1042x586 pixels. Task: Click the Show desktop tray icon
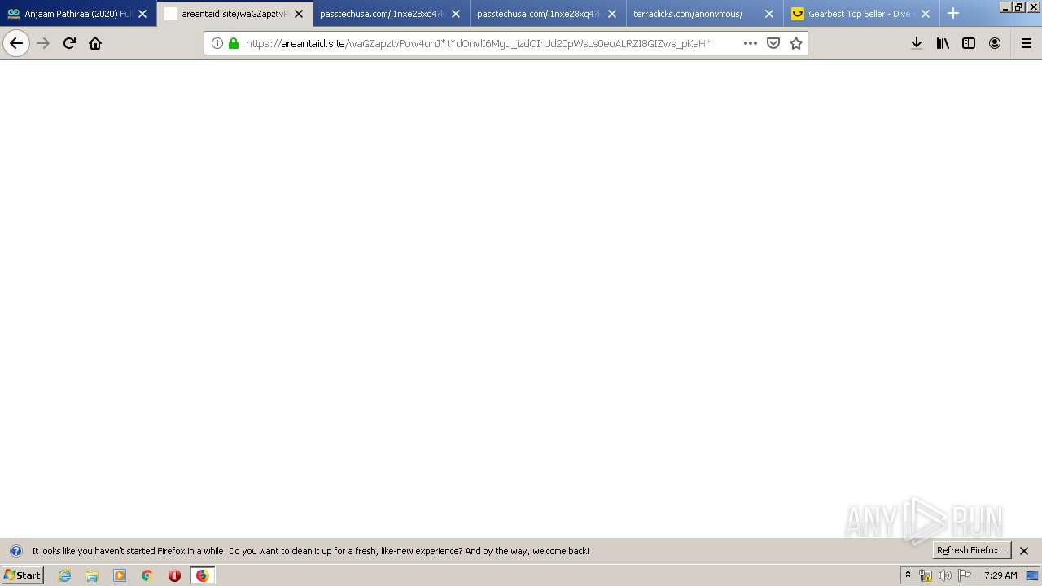1033,575
